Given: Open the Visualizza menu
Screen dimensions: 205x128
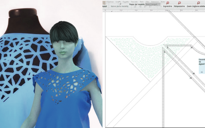Looking at the screenshot, I should [110, 2].
